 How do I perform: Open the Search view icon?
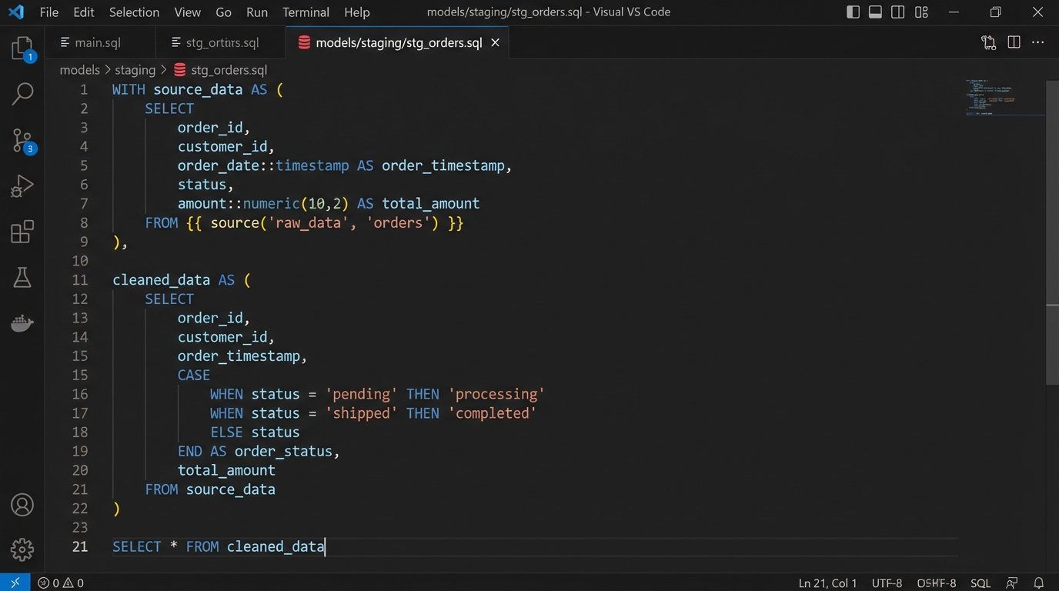click(22, 94)
